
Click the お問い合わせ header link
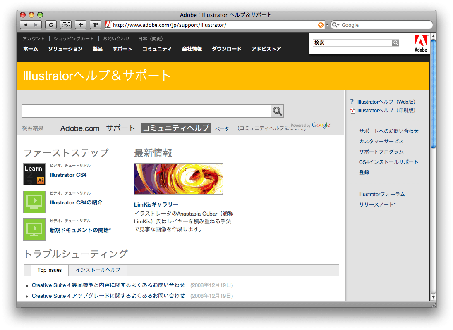pos(116,39)
